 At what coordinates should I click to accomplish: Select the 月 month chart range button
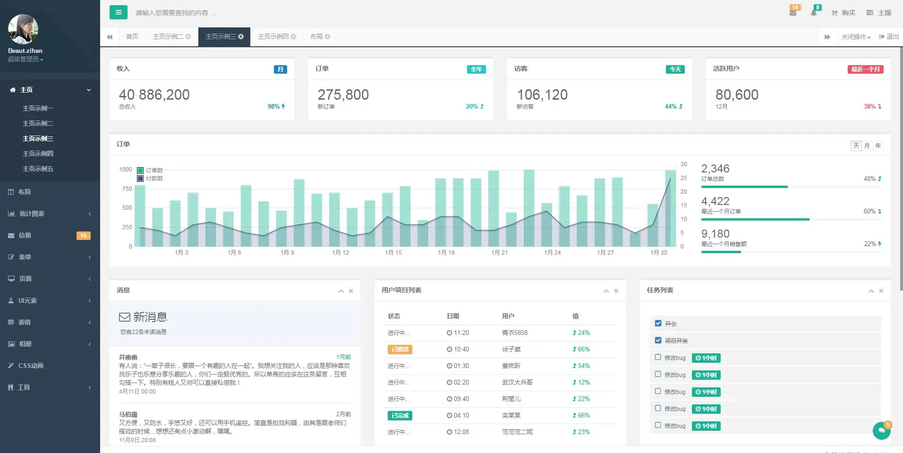tap(867, 146)
